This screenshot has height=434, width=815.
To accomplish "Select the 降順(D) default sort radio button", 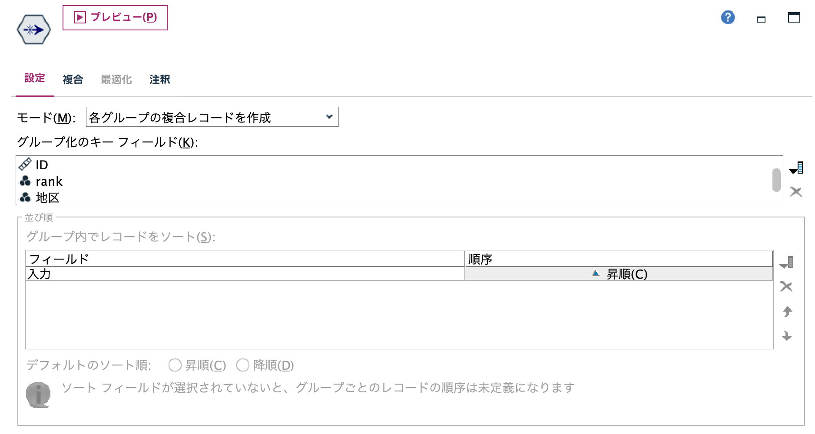I will (x=242, y=366).
